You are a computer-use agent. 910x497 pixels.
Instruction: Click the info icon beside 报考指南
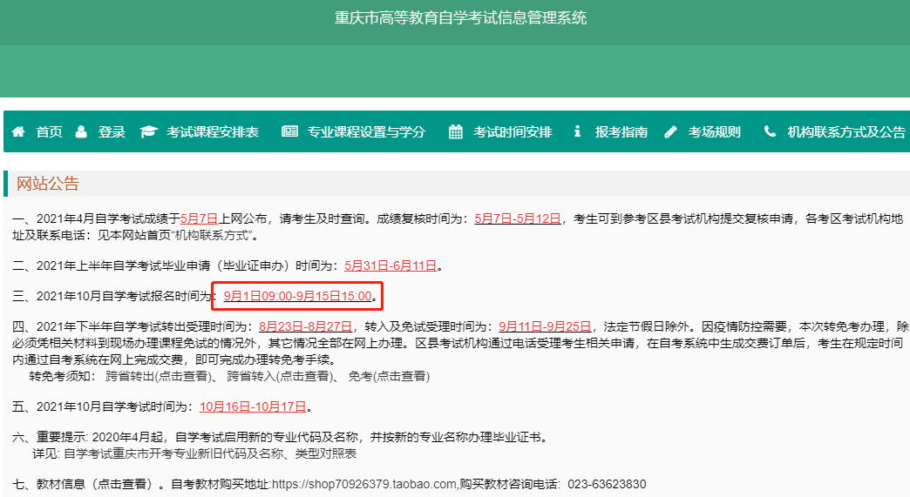point(577,131)
